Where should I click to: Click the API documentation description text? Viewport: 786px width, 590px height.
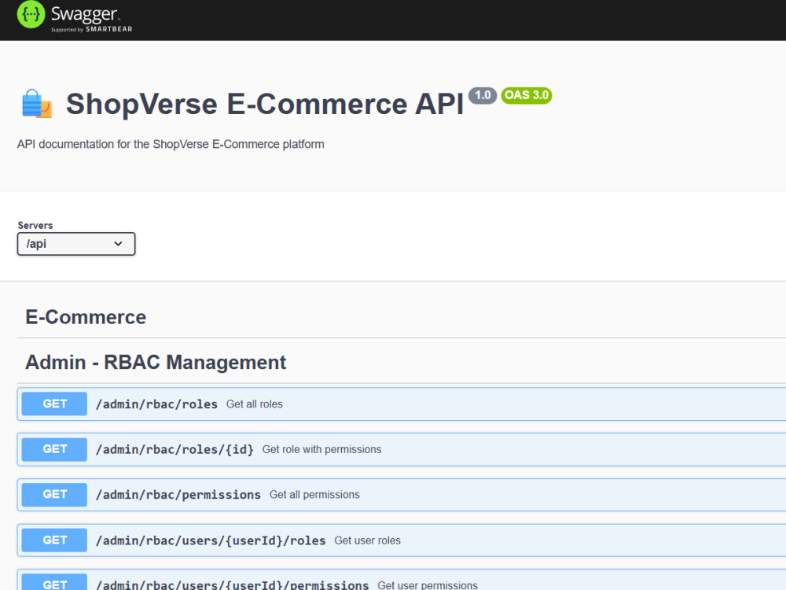point(171,145)
